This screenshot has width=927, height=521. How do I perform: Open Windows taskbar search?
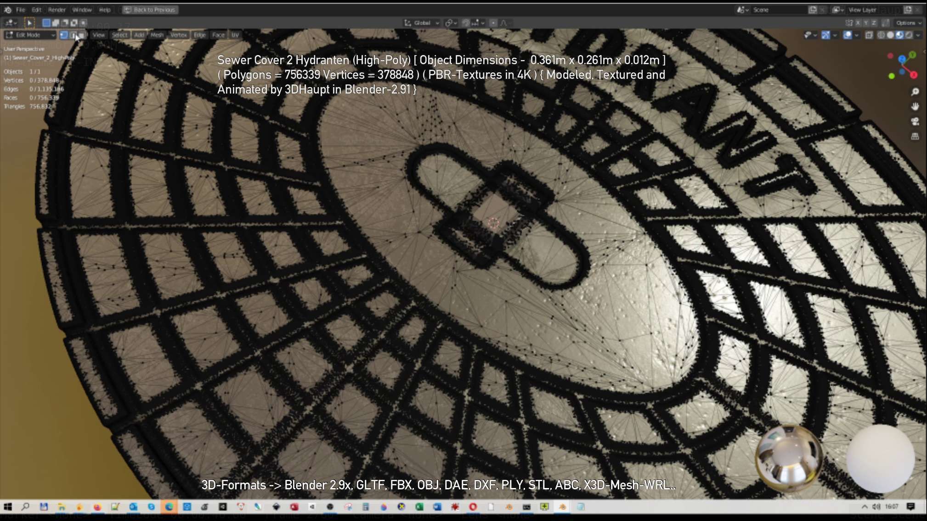[25, 506]
